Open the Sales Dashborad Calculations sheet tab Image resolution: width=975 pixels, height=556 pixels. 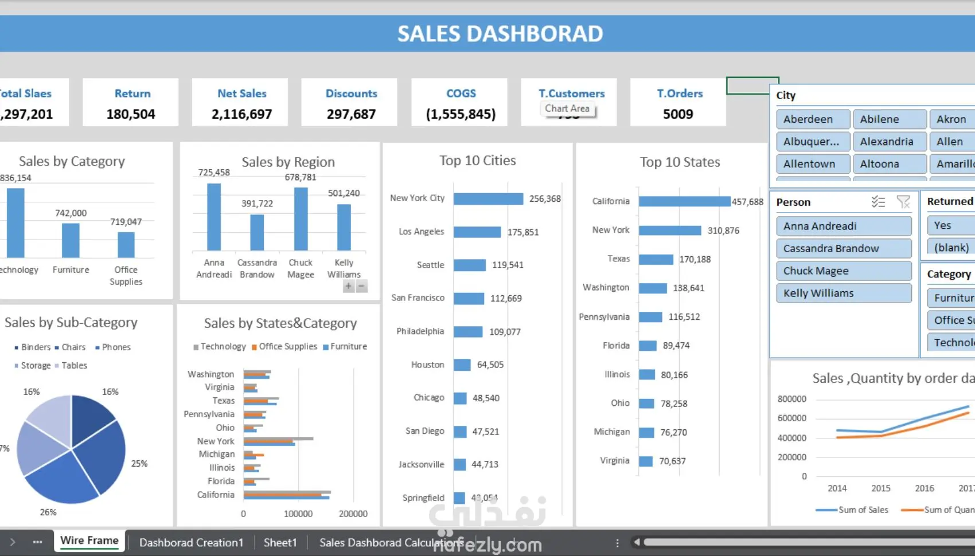[391, 542]
